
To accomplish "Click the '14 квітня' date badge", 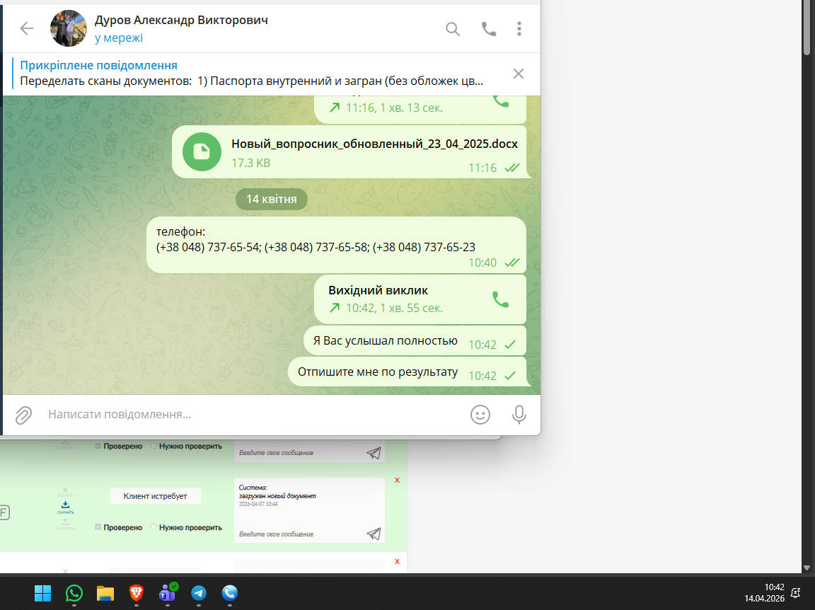I will click(x=272, y=199).
